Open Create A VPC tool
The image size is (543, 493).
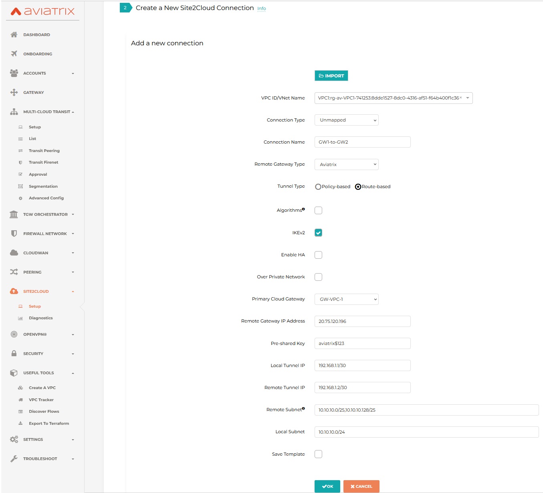pos(42,388)
